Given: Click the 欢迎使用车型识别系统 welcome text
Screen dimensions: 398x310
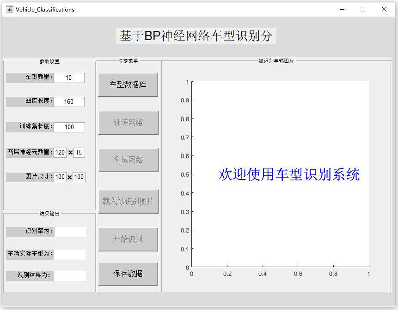Looking at the screenshot, I should [289, 174].
